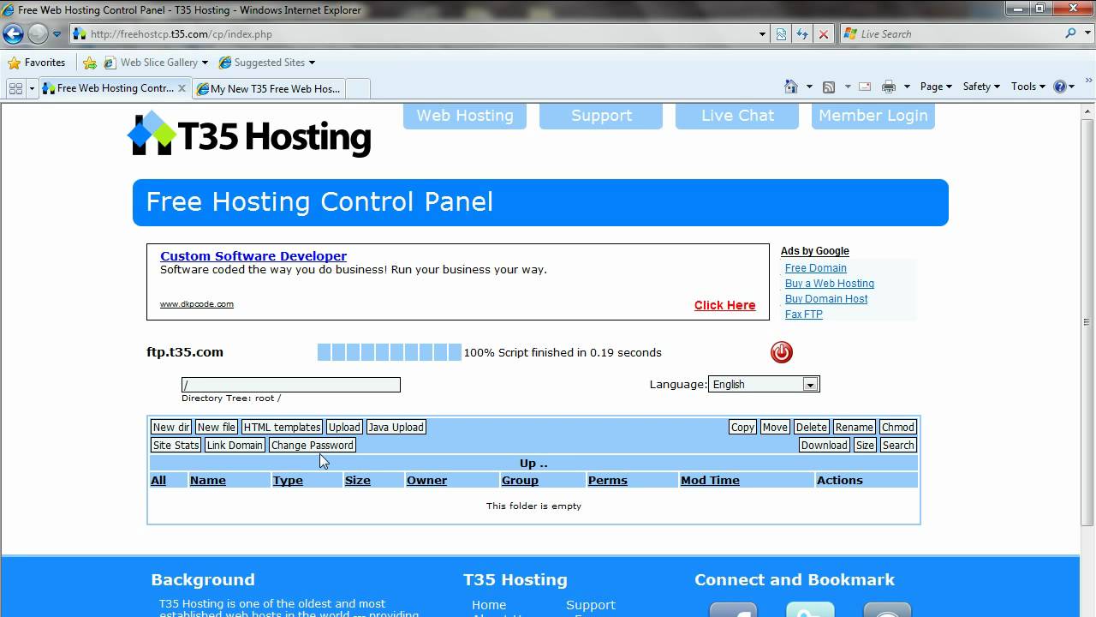Screen dimensions: 1096x617
Task: Click the browser Forward arrow button
Action: pos(38,34)
